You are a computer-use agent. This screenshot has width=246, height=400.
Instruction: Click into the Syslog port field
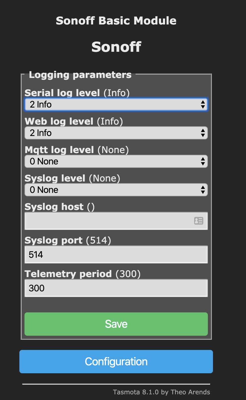(116, 255)
